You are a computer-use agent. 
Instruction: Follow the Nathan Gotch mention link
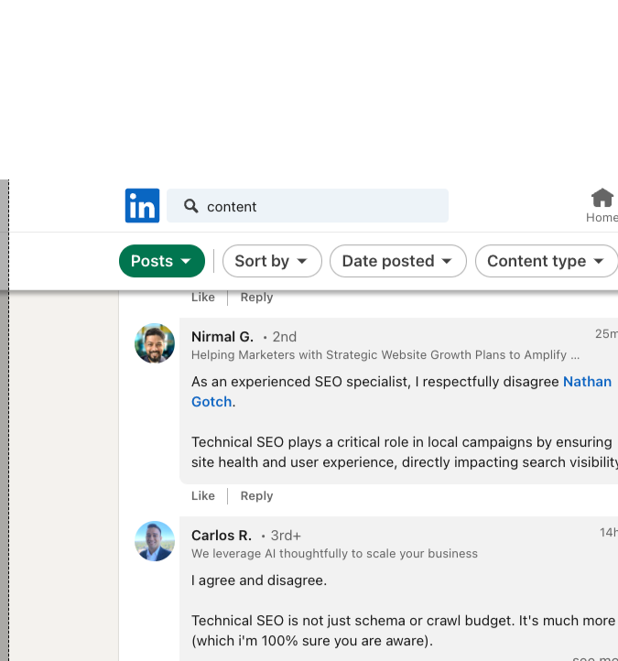click(x=587, y=382)
